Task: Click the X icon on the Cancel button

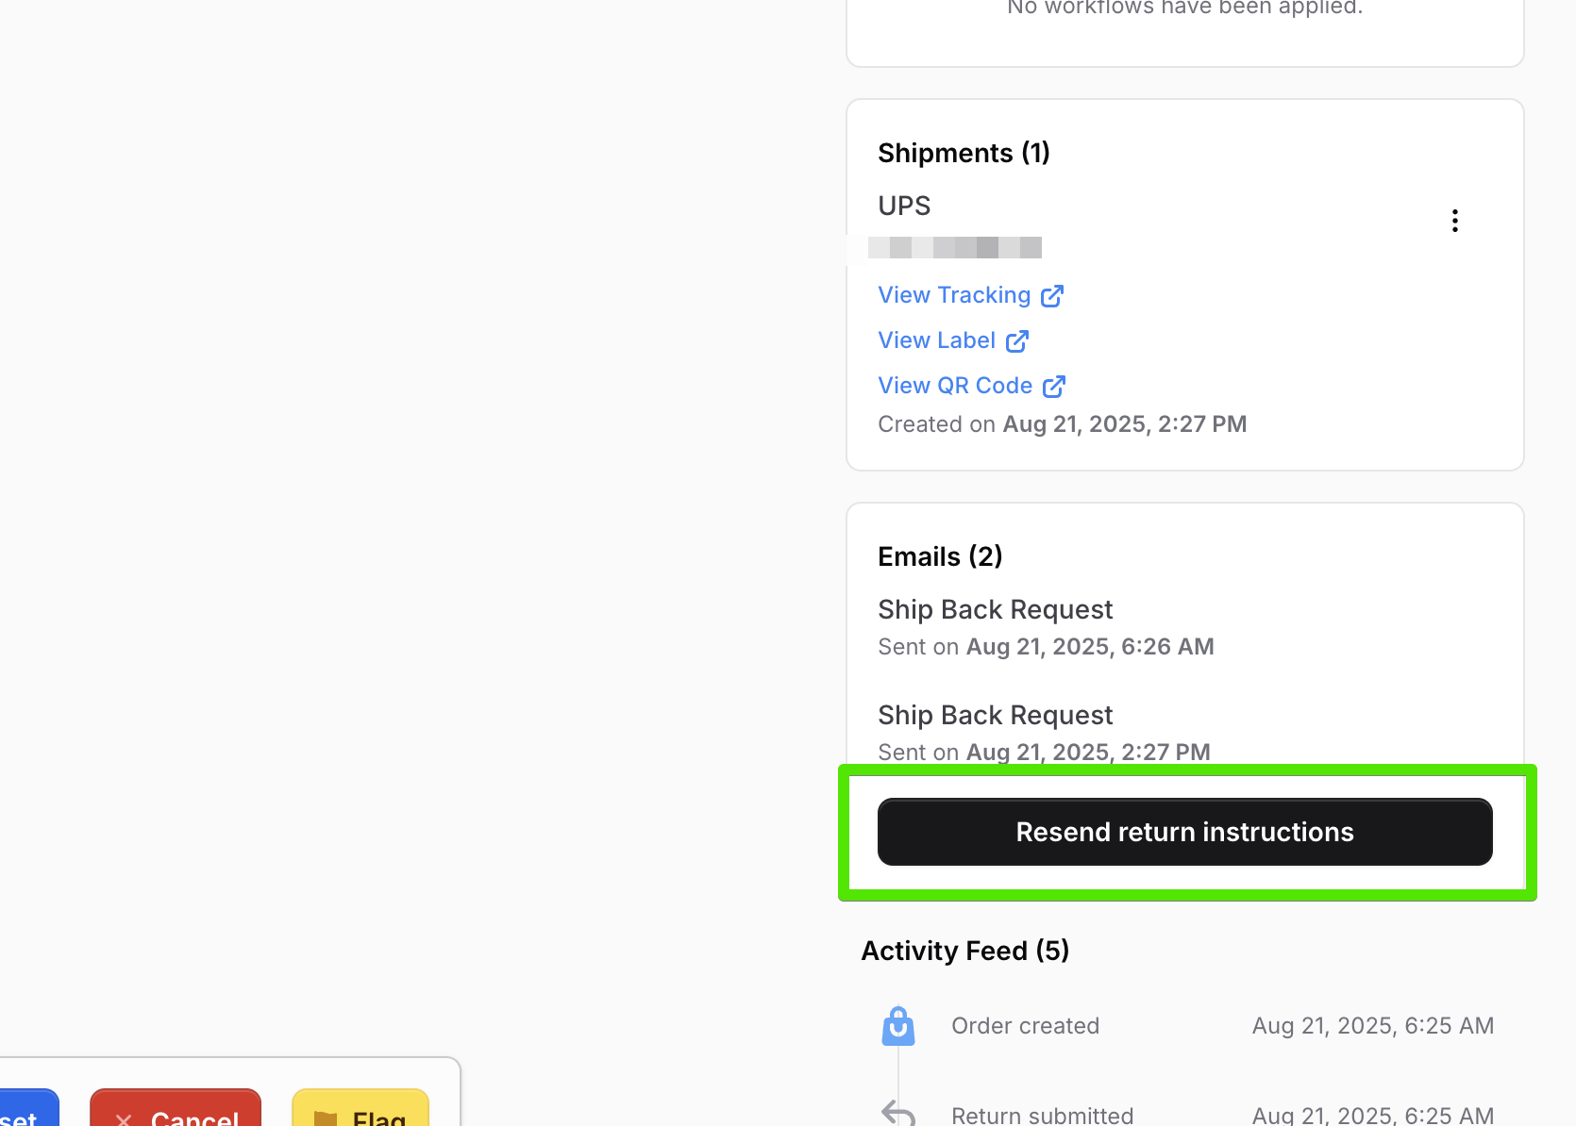Action: [124, 1118]
